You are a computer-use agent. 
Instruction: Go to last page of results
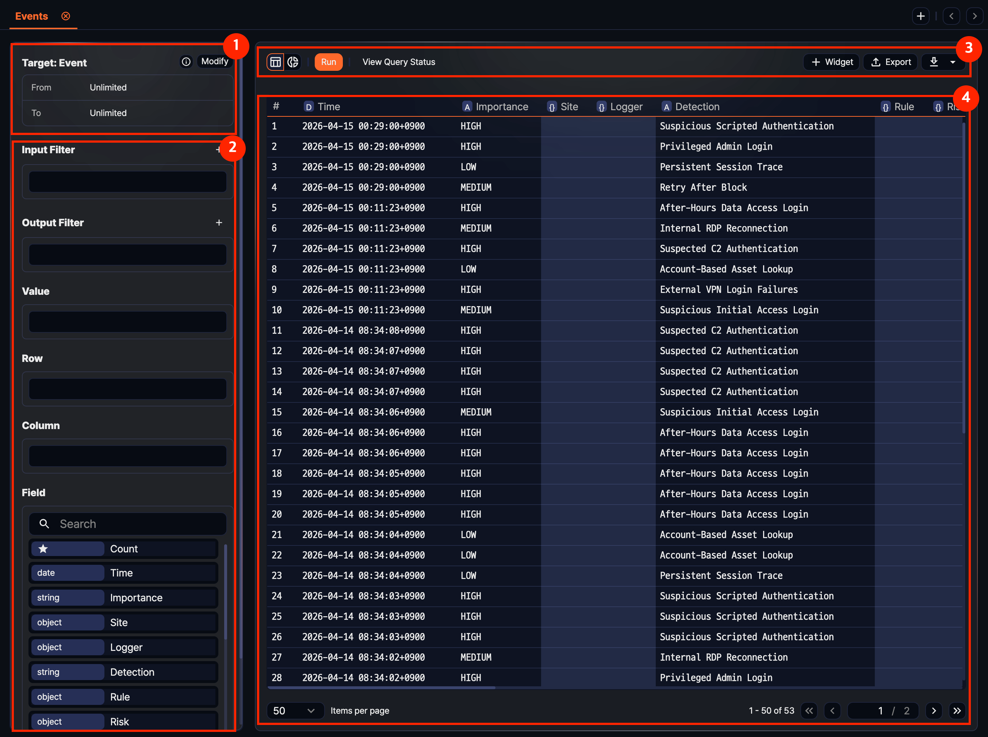[957, 711]
